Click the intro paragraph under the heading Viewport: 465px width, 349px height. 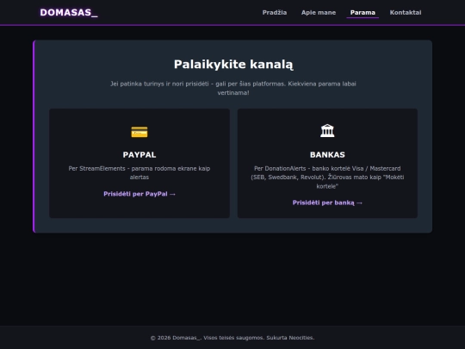point(233,88)
